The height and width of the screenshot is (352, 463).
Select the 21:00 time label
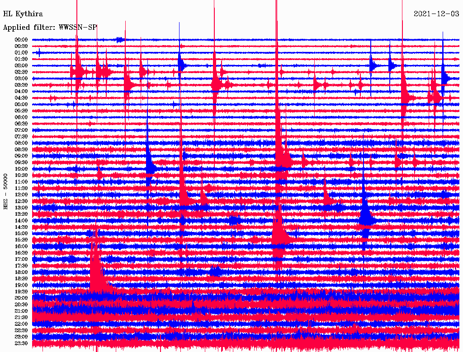pos(21,311)
